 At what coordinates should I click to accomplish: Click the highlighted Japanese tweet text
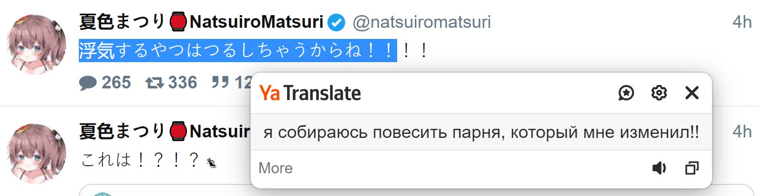point(238,51)
